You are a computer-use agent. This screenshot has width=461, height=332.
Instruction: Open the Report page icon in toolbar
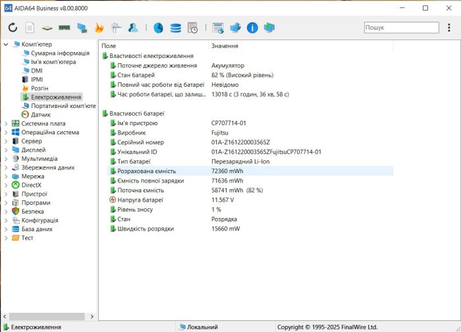[x=30, y=28]
